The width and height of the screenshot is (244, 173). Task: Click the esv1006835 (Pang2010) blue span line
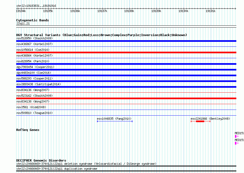click(115, 121)
